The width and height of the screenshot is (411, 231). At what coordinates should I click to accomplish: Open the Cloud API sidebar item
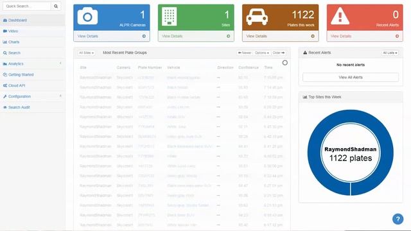coord(33,85)
